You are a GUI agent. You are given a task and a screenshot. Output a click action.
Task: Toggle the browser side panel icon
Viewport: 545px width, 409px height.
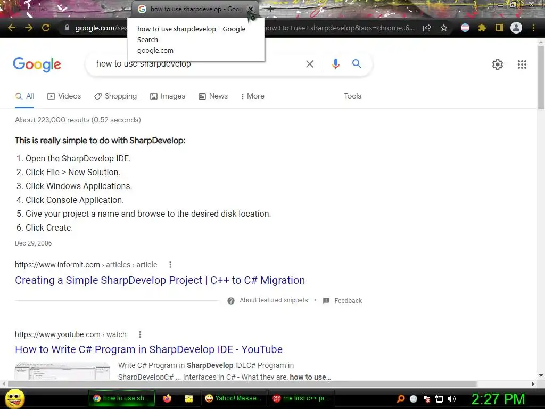tap(499, 28)
